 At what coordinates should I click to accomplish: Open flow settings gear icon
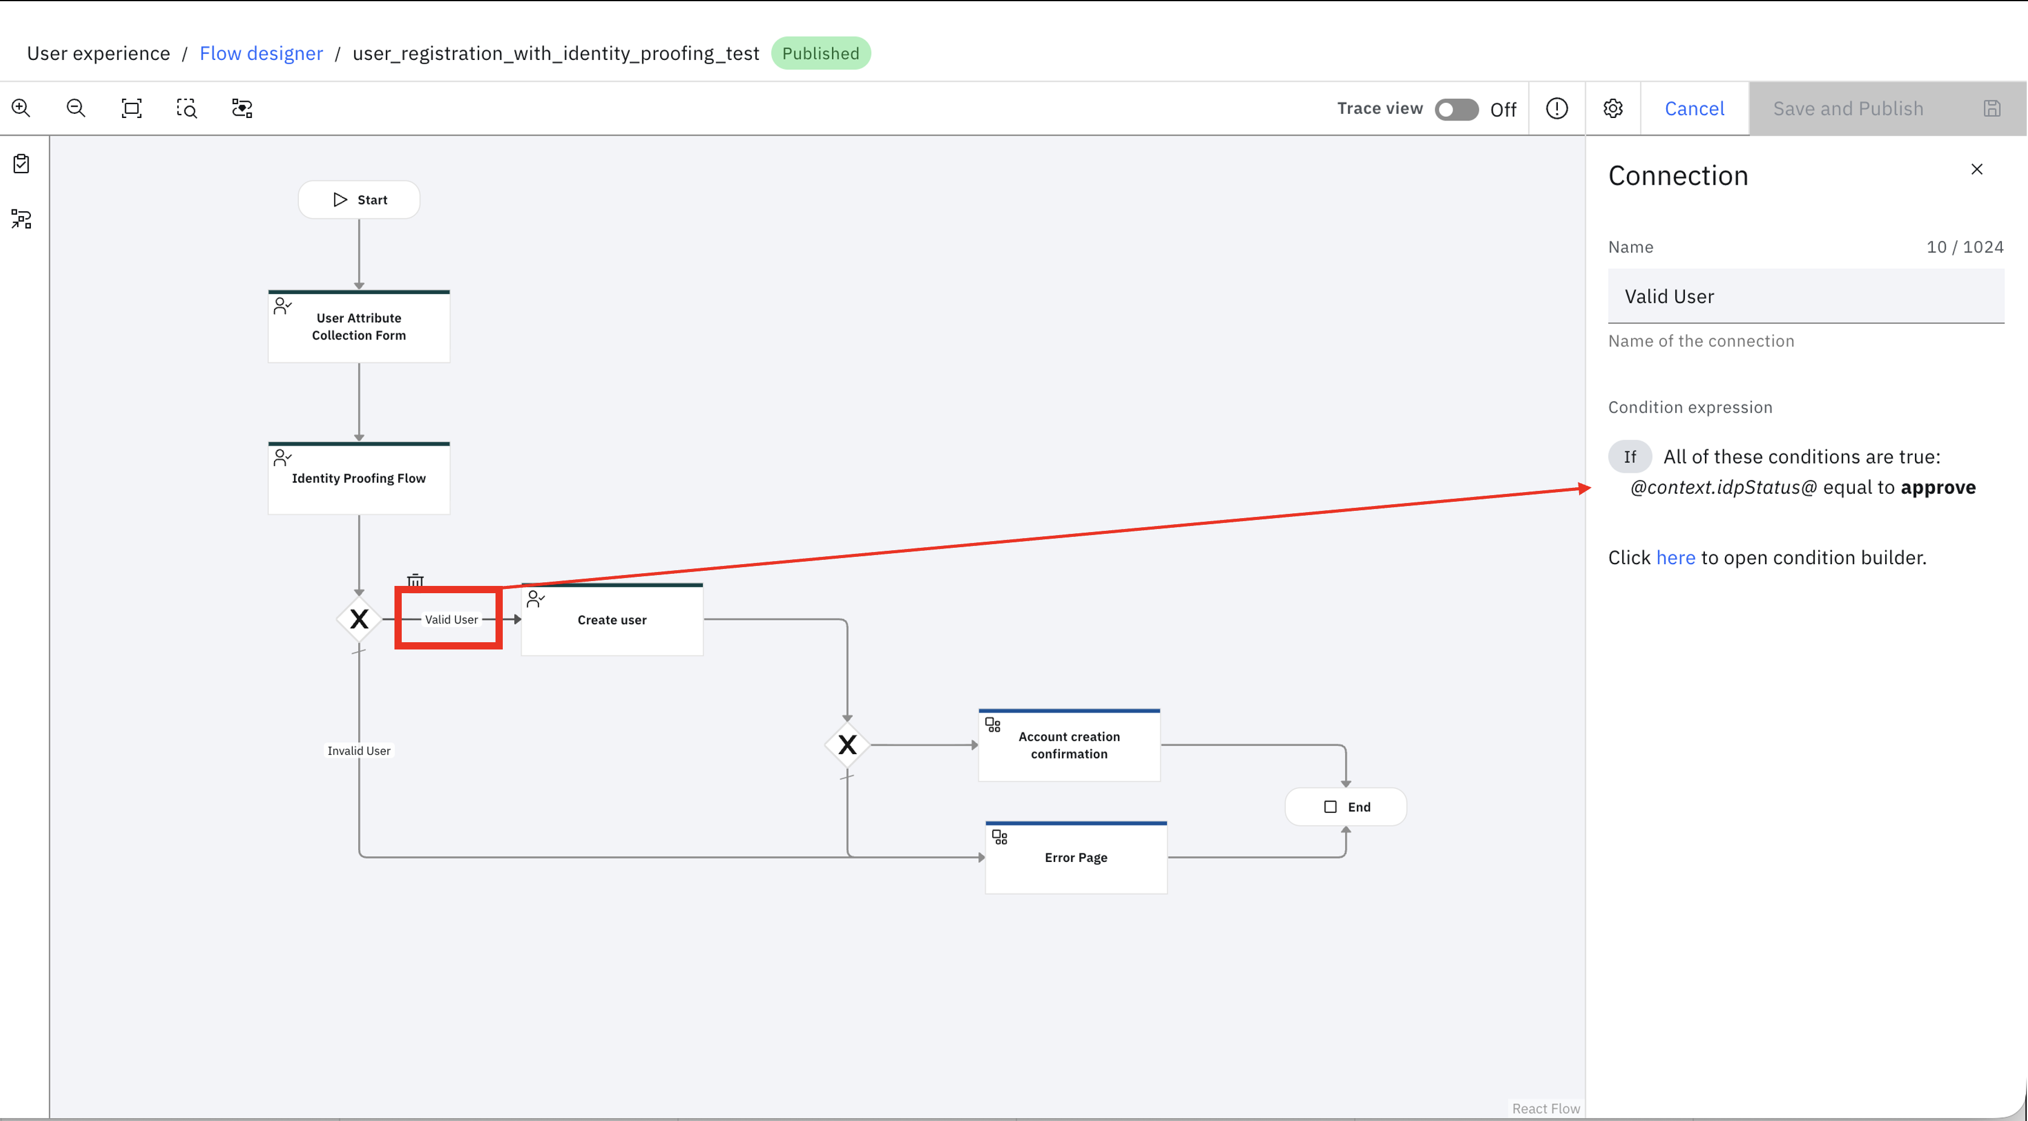(x=1612, y=109)
